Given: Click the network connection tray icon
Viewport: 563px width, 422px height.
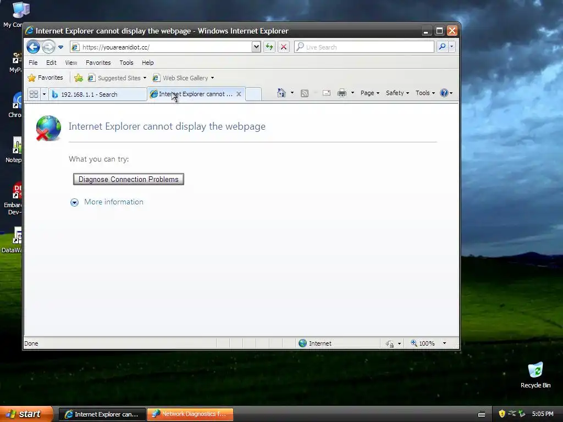Looking at the screenshot, I should click(x=512, y=414).
